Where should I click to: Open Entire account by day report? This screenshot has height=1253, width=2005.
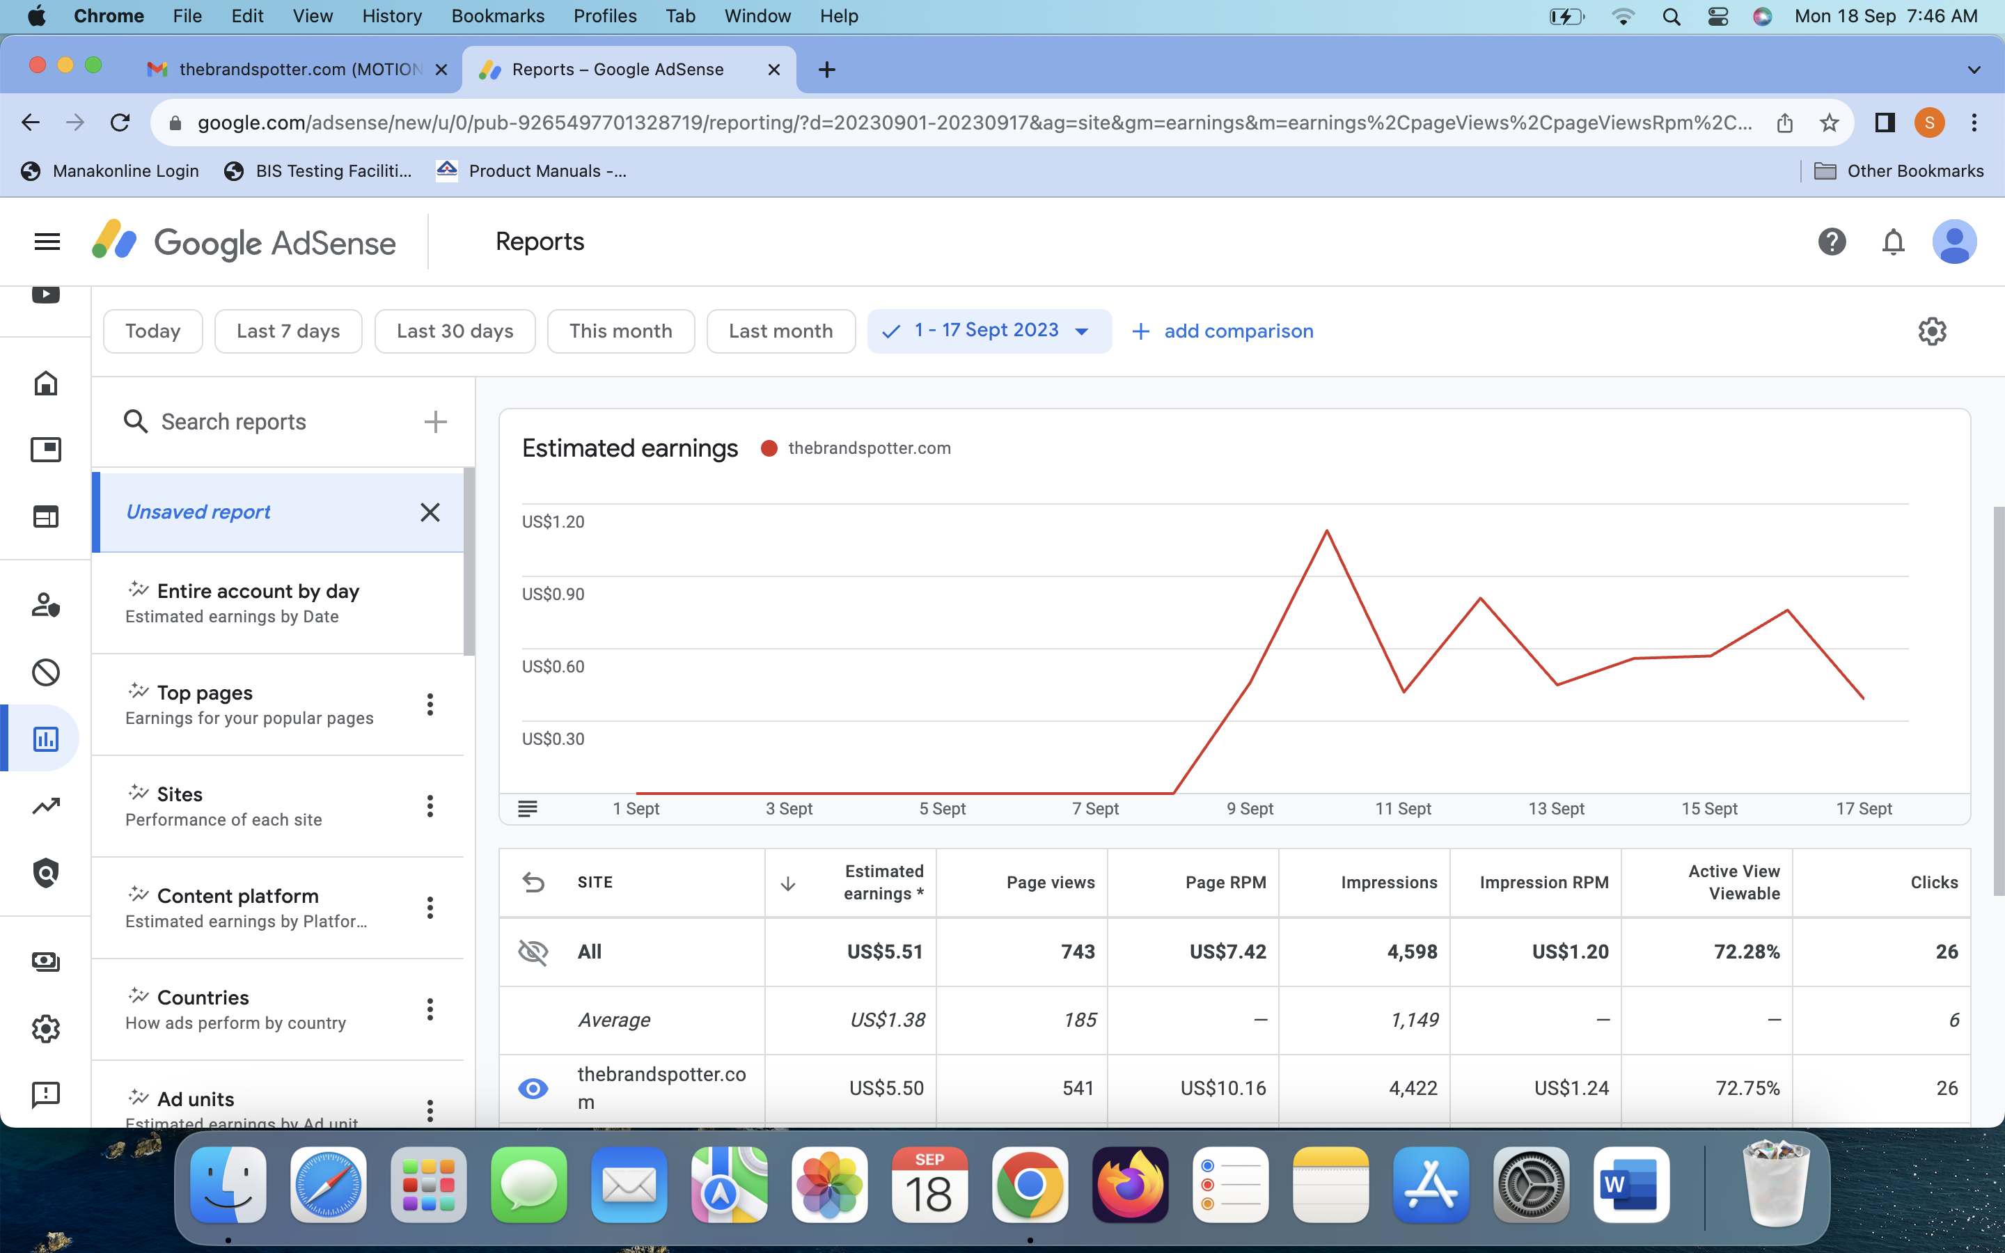coord(278,602)
